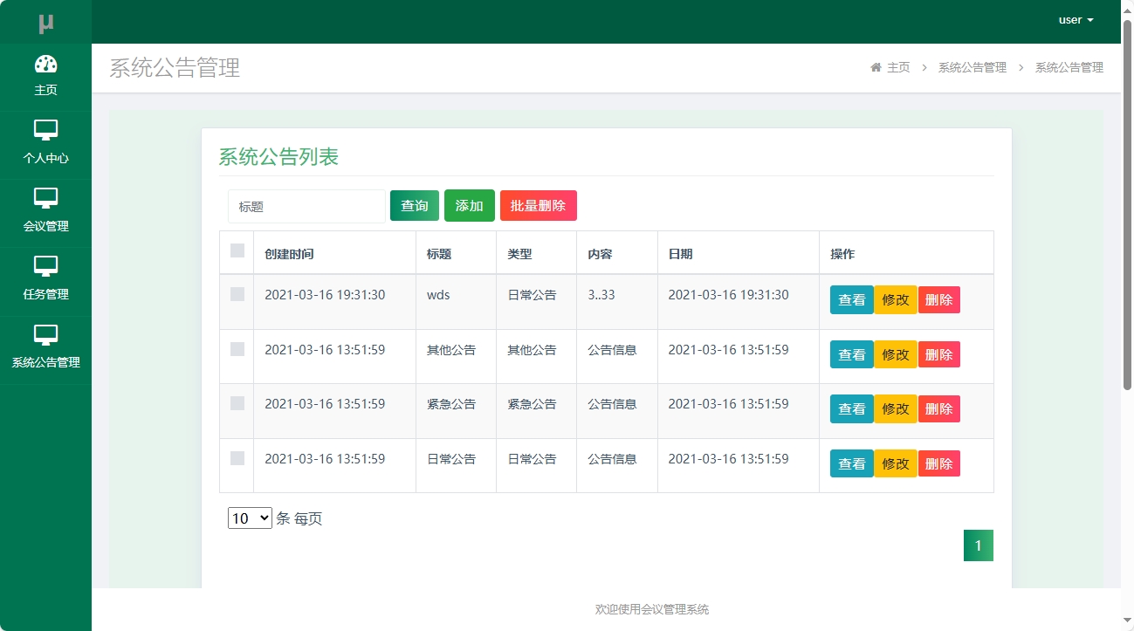
Task: Select the 系统公告管理 sidebar icon
Action: [x=45, y=348]
